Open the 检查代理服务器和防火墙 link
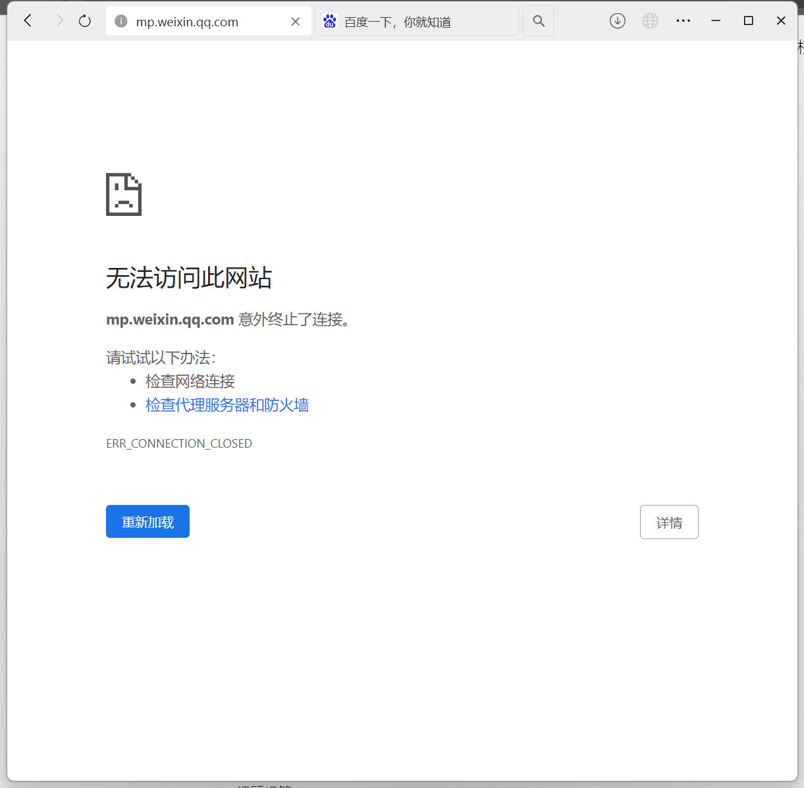The image size is (804, 788). tap(227, 405)
